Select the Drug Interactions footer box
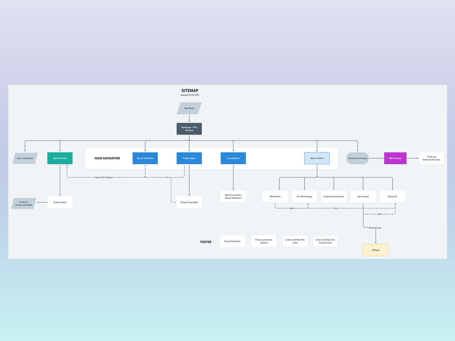455x341 pixels. point(232,241)
